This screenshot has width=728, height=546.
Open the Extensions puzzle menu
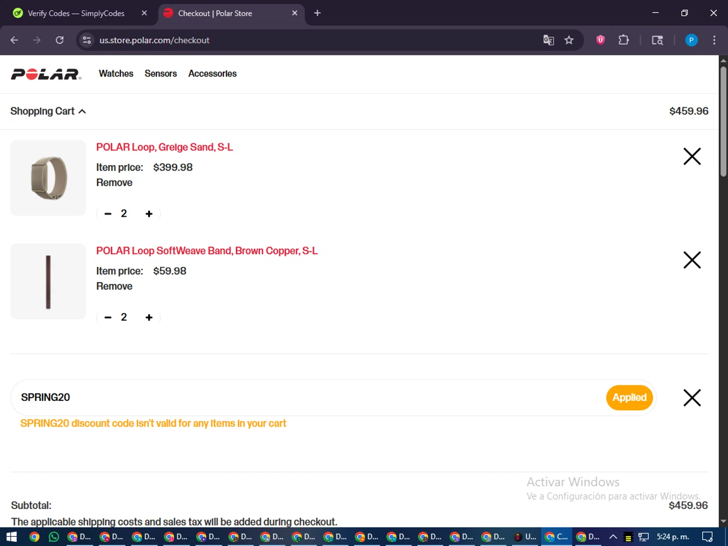tap(624, 40)
